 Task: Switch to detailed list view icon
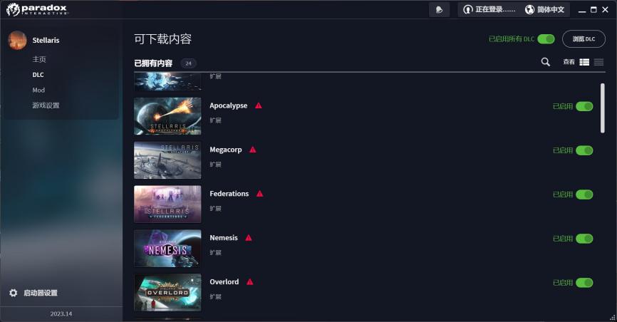(584, 62)
